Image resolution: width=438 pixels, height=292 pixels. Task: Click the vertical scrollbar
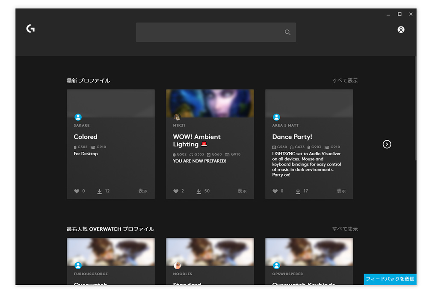click(x=415, y=108)
